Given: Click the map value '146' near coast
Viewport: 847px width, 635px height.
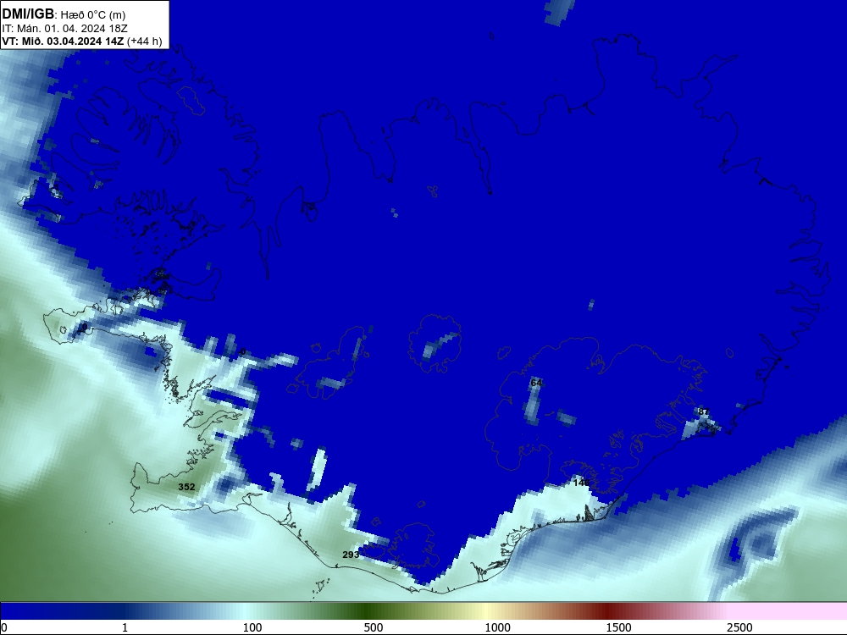Looking at the screenshot, I should (x=581, y=483).
